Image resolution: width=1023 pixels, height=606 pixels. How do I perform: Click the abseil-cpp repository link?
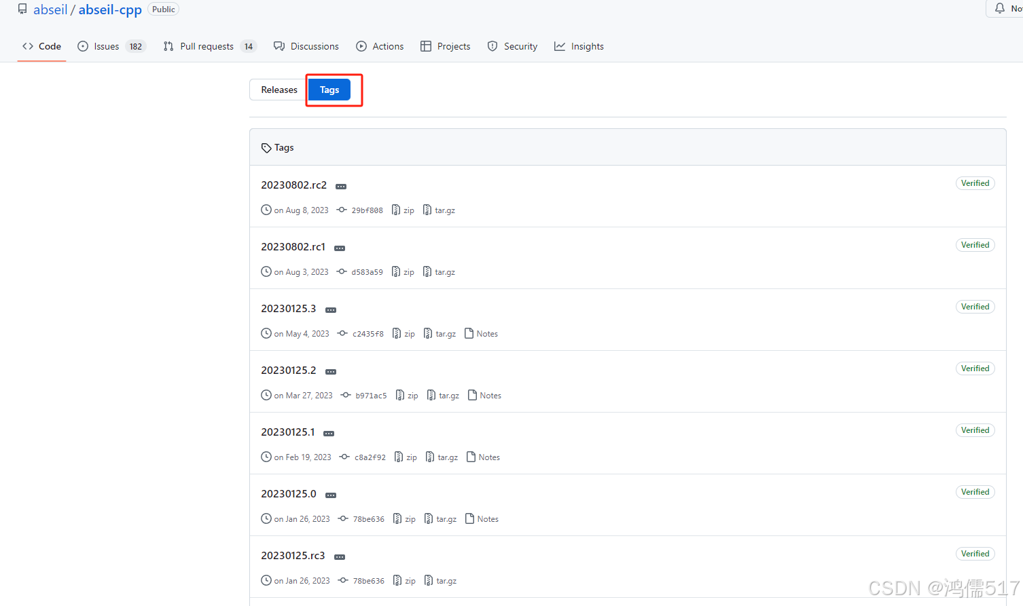click(110, 10)
